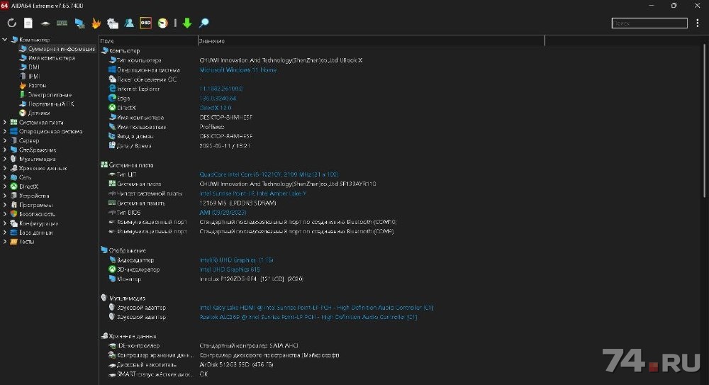Open the Report page toolbar icon
Image resolution: width=709 pixels, height=385 pixels.
click(28, 23)
